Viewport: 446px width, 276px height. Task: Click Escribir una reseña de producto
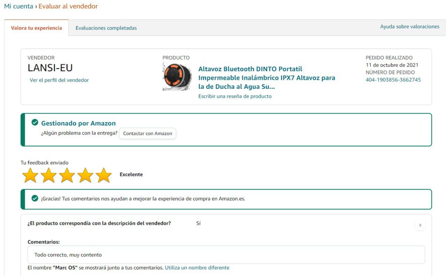[x=235, y=96]
